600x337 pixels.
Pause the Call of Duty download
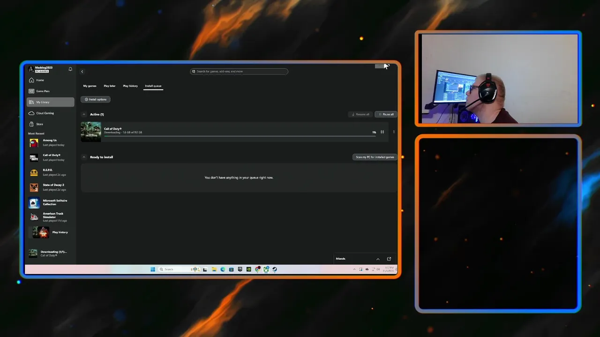coord(382,132)
